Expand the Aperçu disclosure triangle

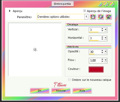pyautogui.click(x=10, y=11)
